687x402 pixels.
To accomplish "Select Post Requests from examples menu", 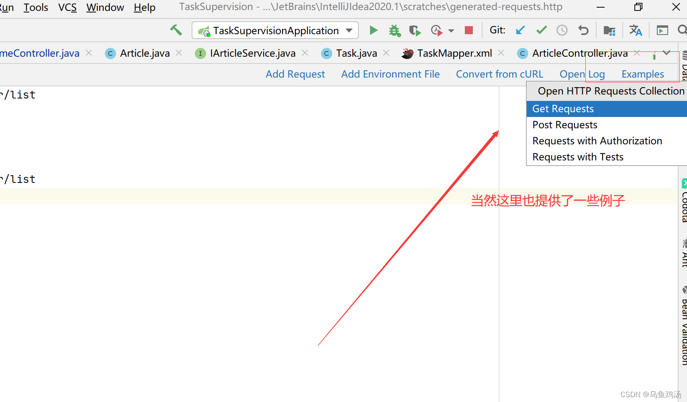I will tap(607, 125).
